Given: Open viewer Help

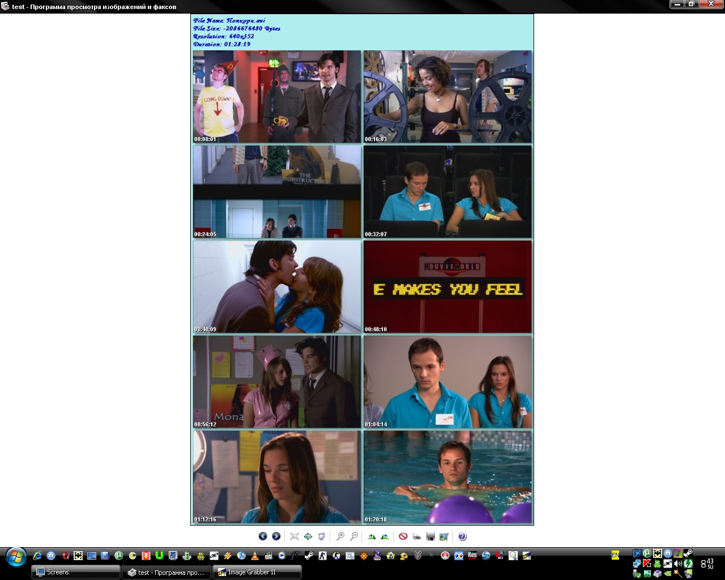Looking at the screenshot, I should coord(462,536).
